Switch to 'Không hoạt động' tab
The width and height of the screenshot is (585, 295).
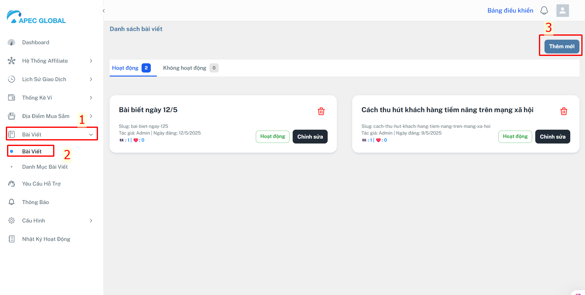pyautogui.click(x=190, y=68)
